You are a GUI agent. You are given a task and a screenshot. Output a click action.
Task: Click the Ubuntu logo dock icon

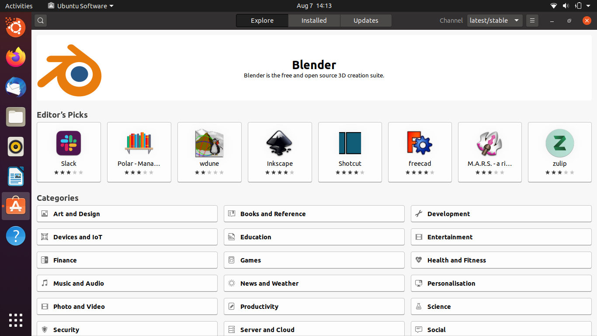[x=16, y=28]
